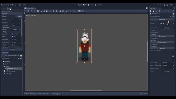Select the Select Mode arrow tool
Image resolution: width=176 pixels, height=99 pixels.
coord(25,11)
